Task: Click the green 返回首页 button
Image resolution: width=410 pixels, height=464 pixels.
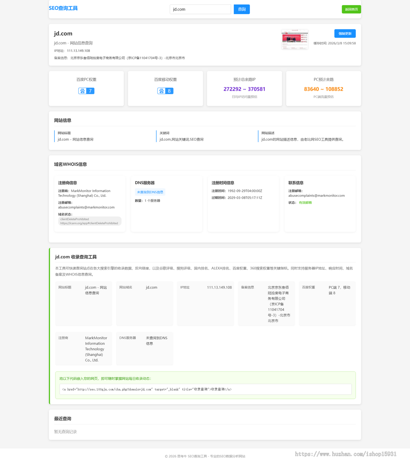Action: tap(351, 9)
